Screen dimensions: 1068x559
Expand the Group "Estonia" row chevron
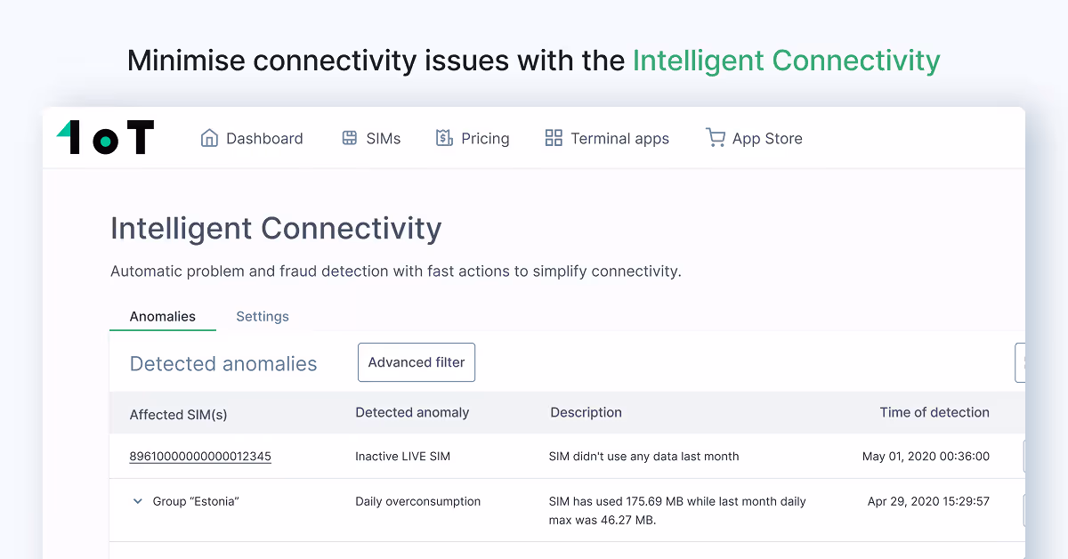(138, 501)
